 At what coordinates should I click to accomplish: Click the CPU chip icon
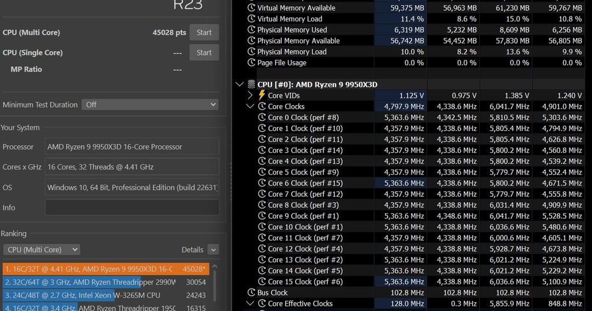251,84
